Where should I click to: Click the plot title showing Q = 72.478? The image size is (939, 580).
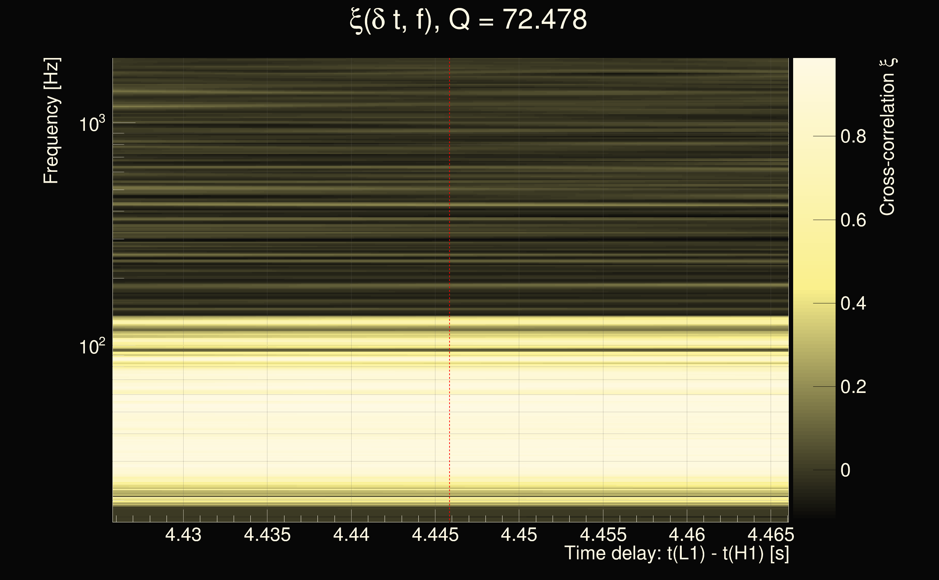pyautogui.click(x=468, y=20)
